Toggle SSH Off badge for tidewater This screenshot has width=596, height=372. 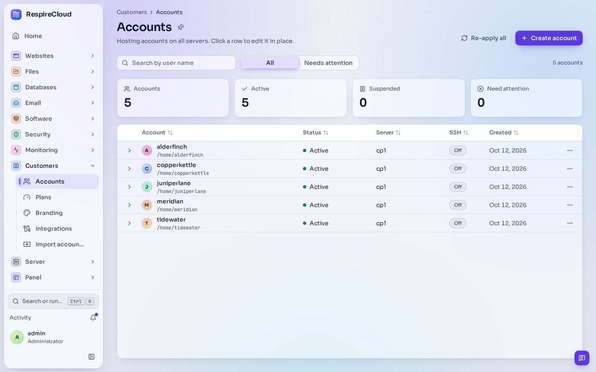pyautogui.click(x=458, y=223)
